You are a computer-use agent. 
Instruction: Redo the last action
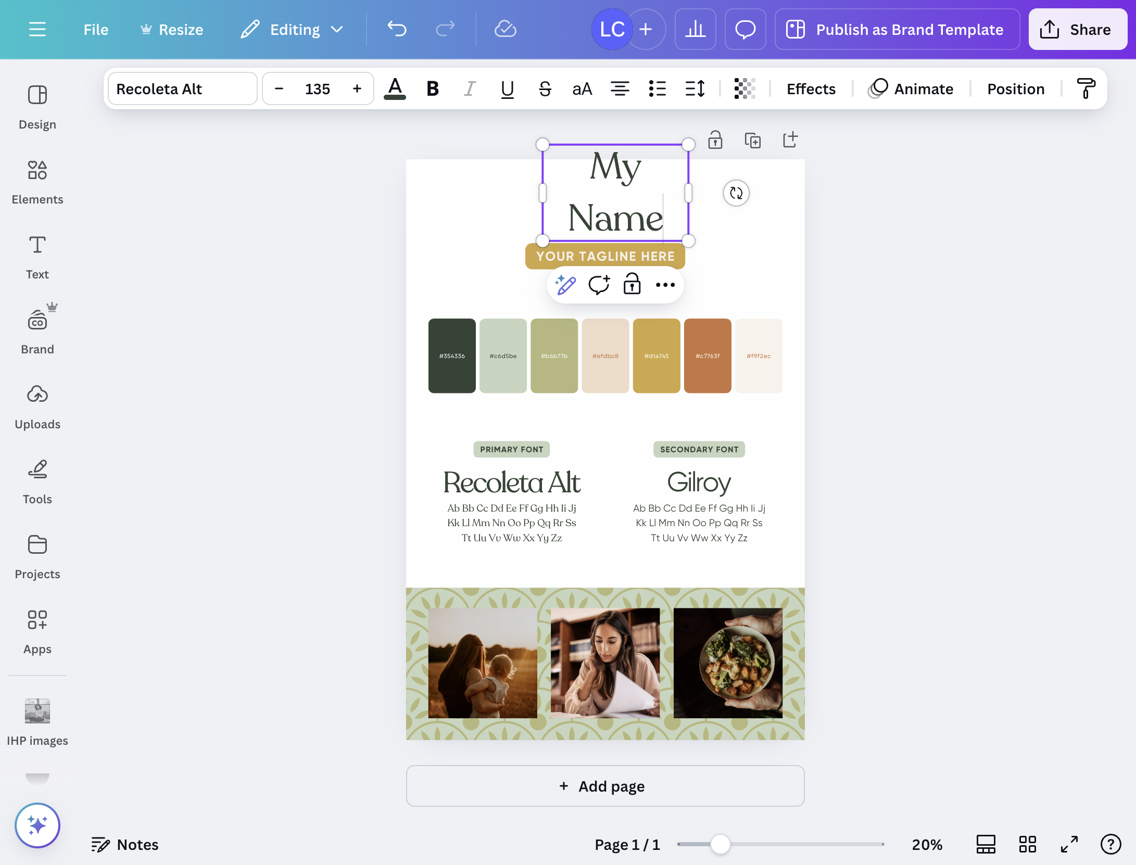(445, 29)
